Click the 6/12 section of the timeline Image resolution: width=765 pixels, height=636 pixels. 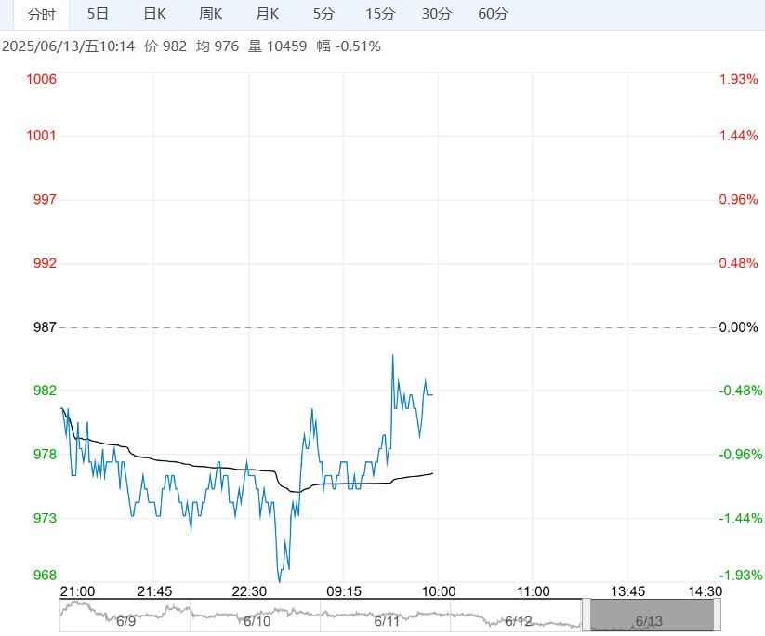point(517,616)
